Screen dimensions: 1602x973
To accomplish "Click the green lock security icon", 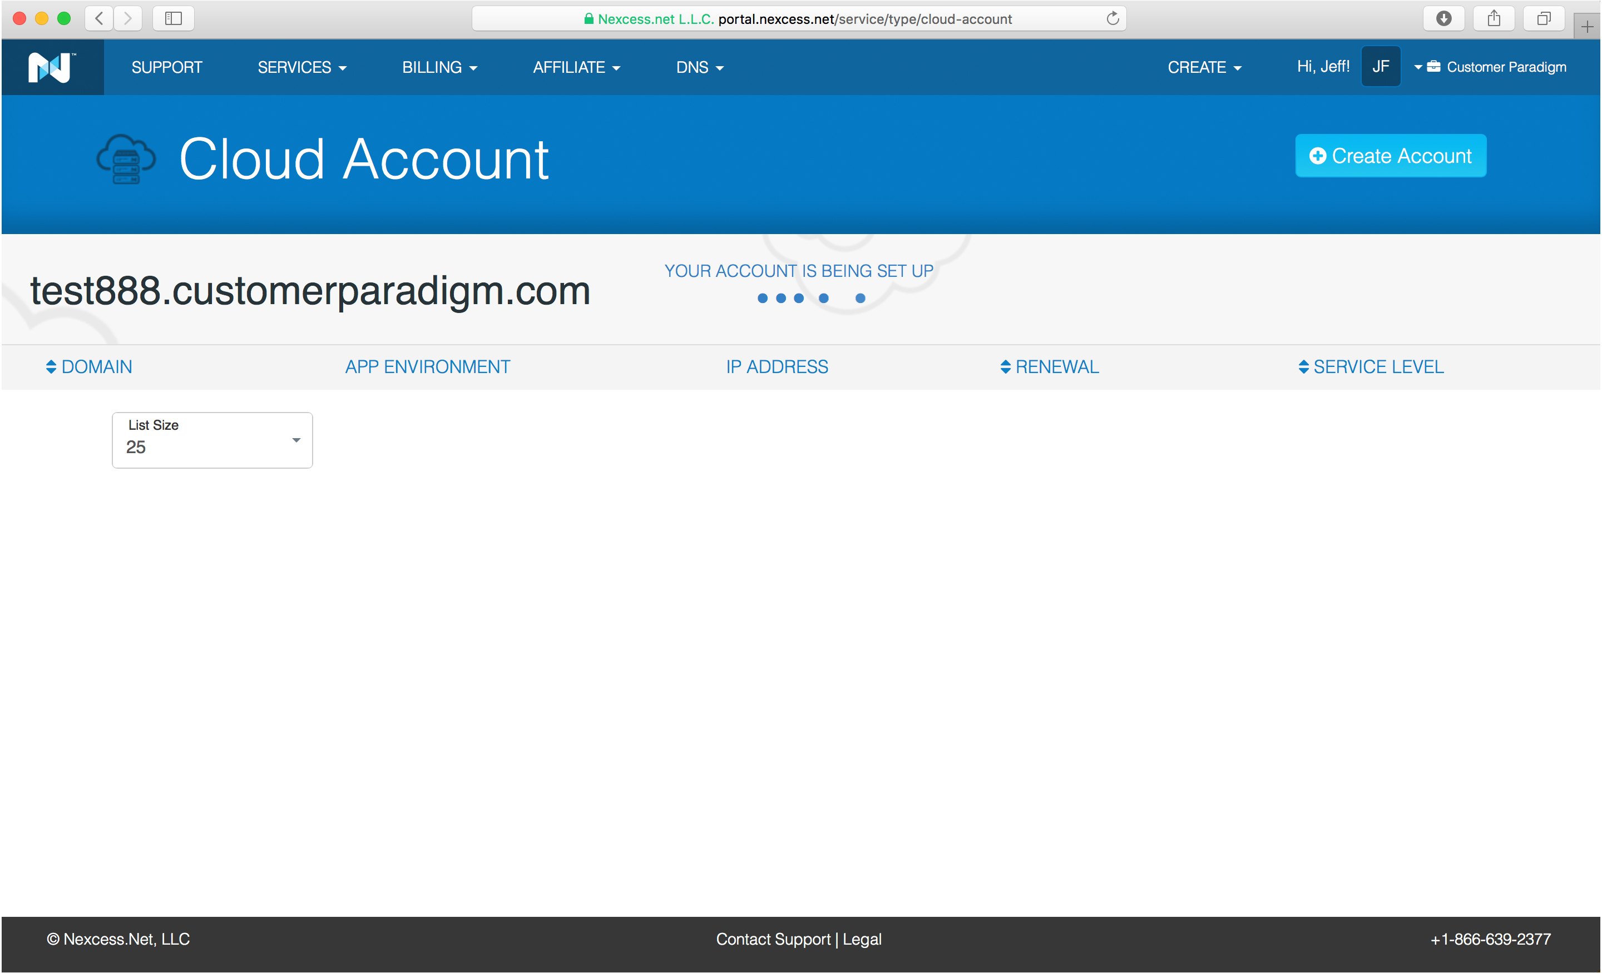I will [x=589, y=18].
